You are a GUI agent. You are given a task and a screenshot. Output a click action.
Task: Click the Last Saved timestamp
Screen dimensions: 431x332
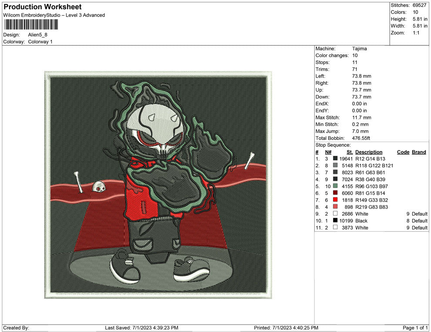(x=141, y=328)
